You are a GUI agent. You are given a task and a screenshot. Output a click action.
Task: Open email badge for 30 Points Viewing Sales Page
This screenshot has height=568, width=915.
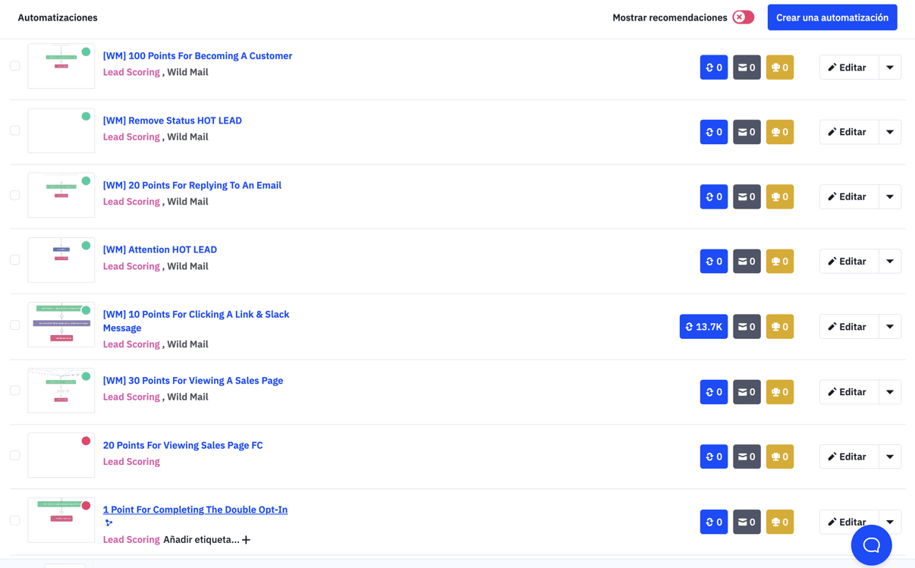pyautogui.click(x=747, y=392)
